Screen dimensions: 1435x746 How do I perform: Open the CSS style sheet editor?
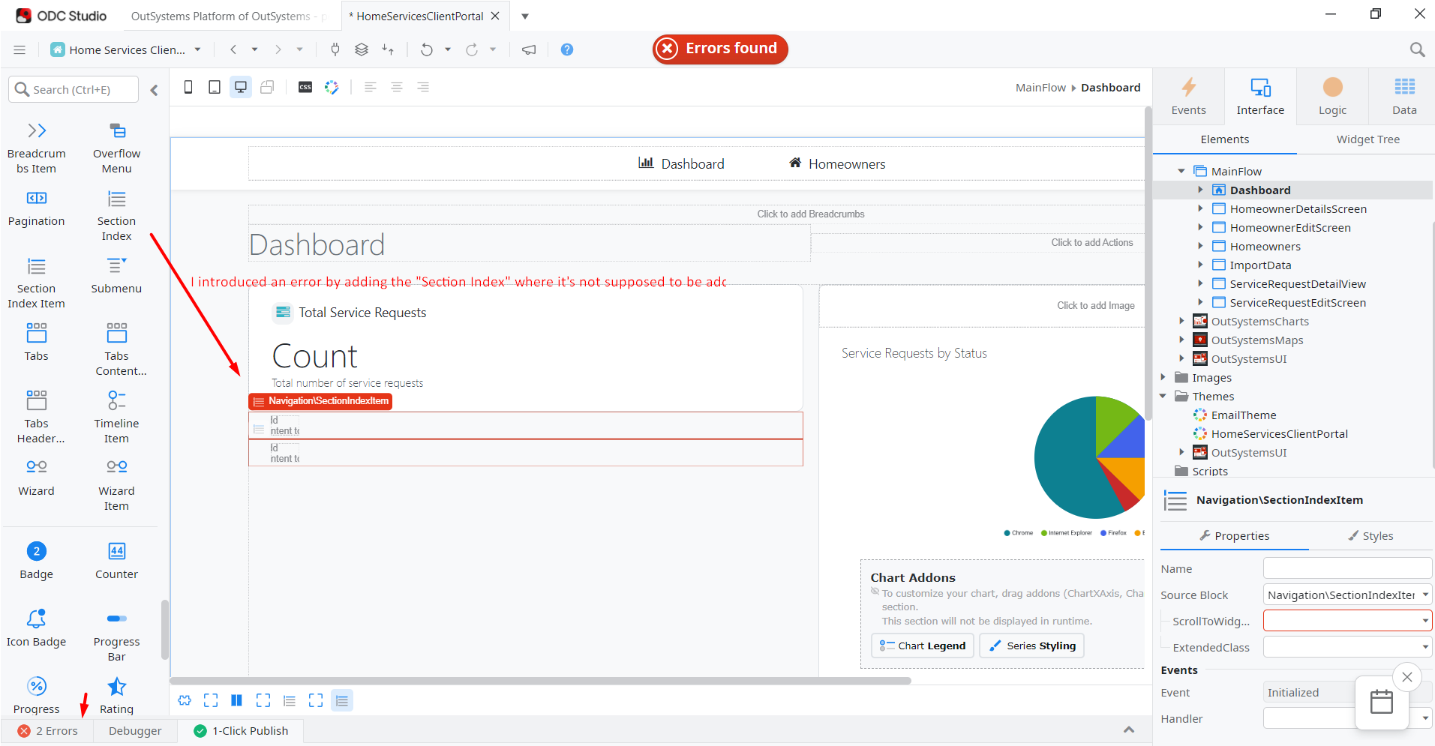pyautogui.click(x=305, y=87)
